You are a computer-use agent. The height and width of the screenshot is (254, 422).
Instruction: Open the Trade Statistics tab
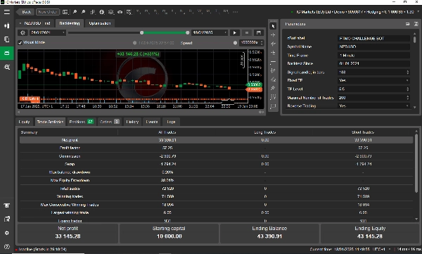tap(50, 122)
